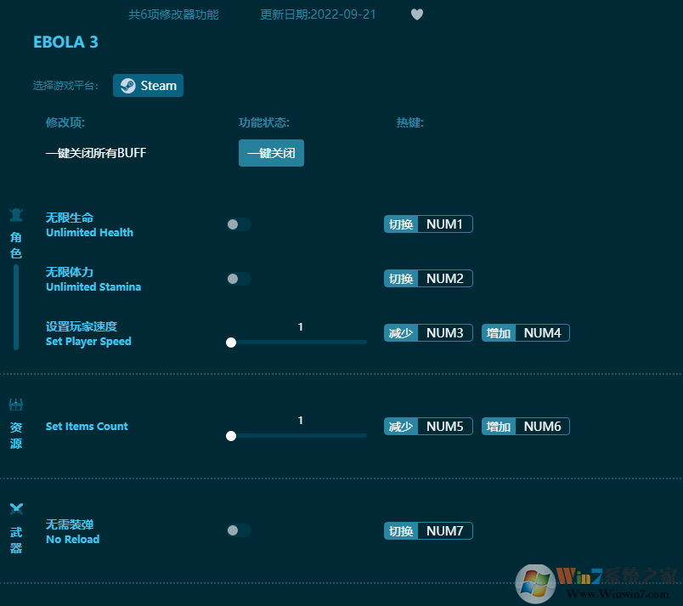Click the Steam logo icon

[127, 86]
